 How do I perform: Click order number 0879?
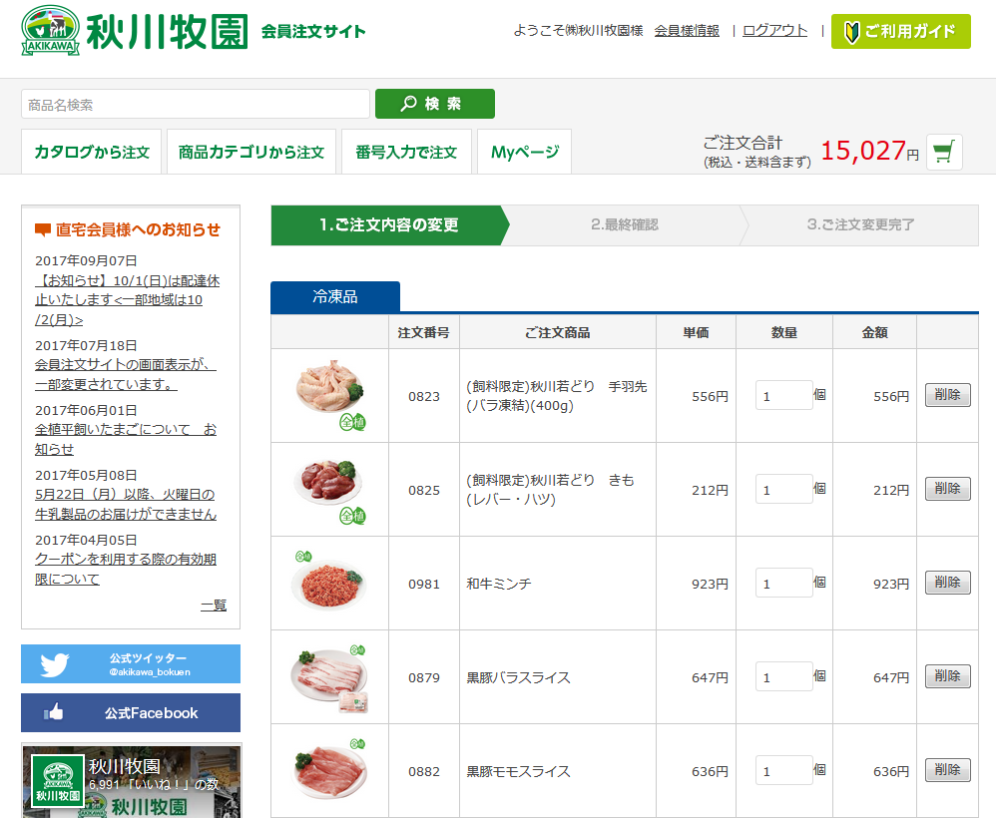pyautogui.click(x=424, y=677)
